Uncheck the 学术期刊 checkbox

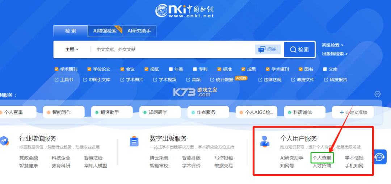pyautogui.click(x=56, y=69)
